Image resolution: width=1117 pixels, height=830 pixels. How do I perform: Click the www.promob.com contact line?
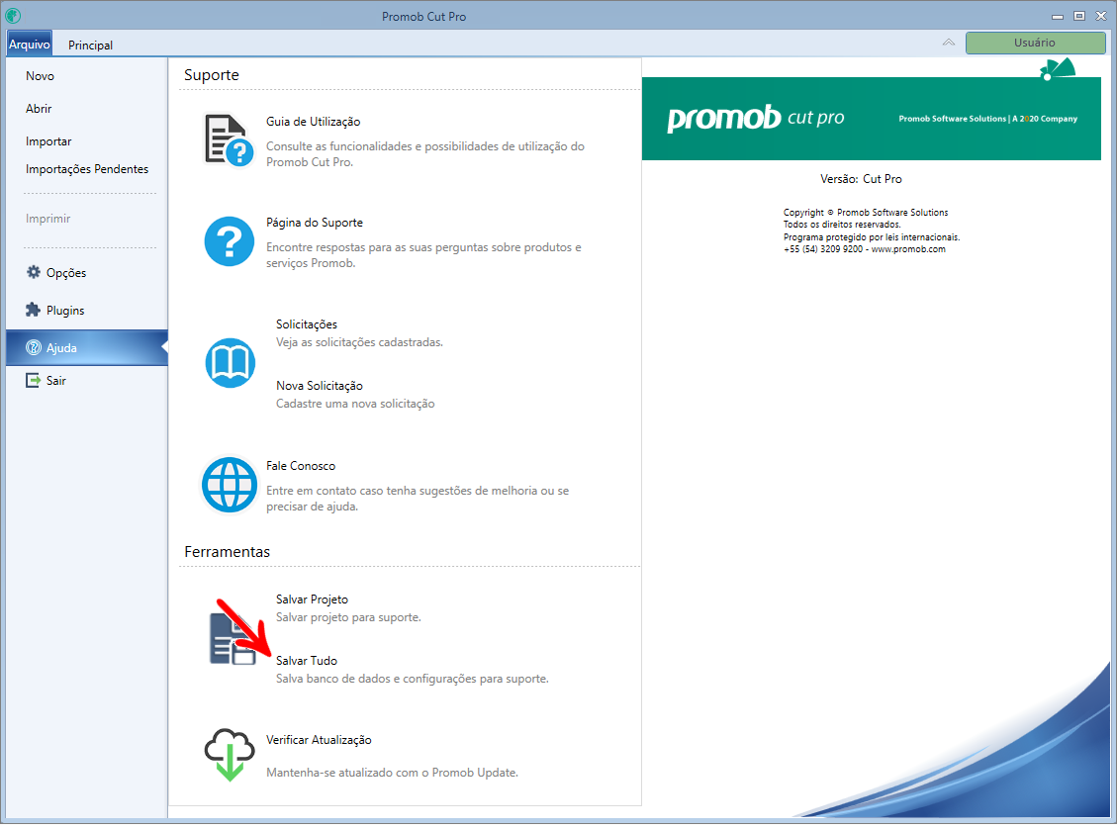click(x=864, y=249)
